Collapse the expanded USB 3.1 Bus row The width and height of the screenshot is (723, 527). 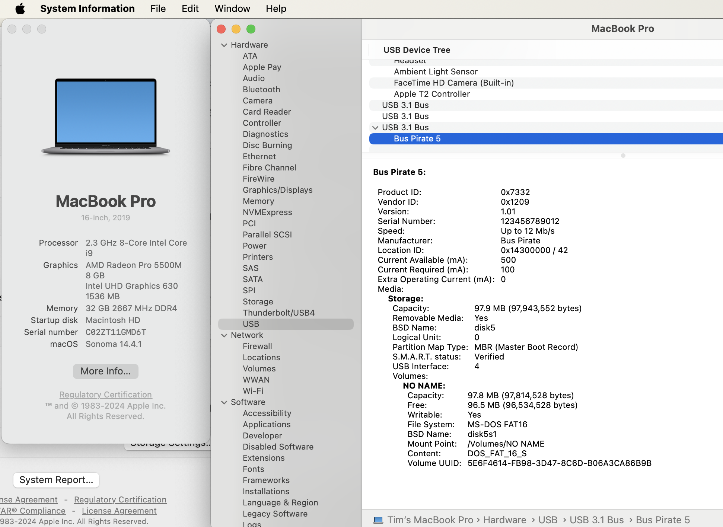click(x=375, y=128)
